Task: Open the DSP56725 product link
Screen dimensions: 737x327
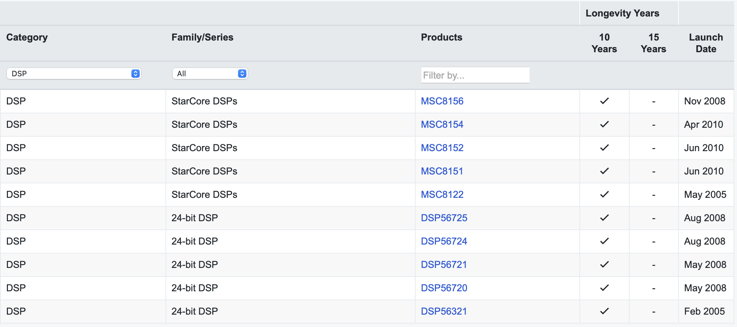Action: tap(444, 218)
